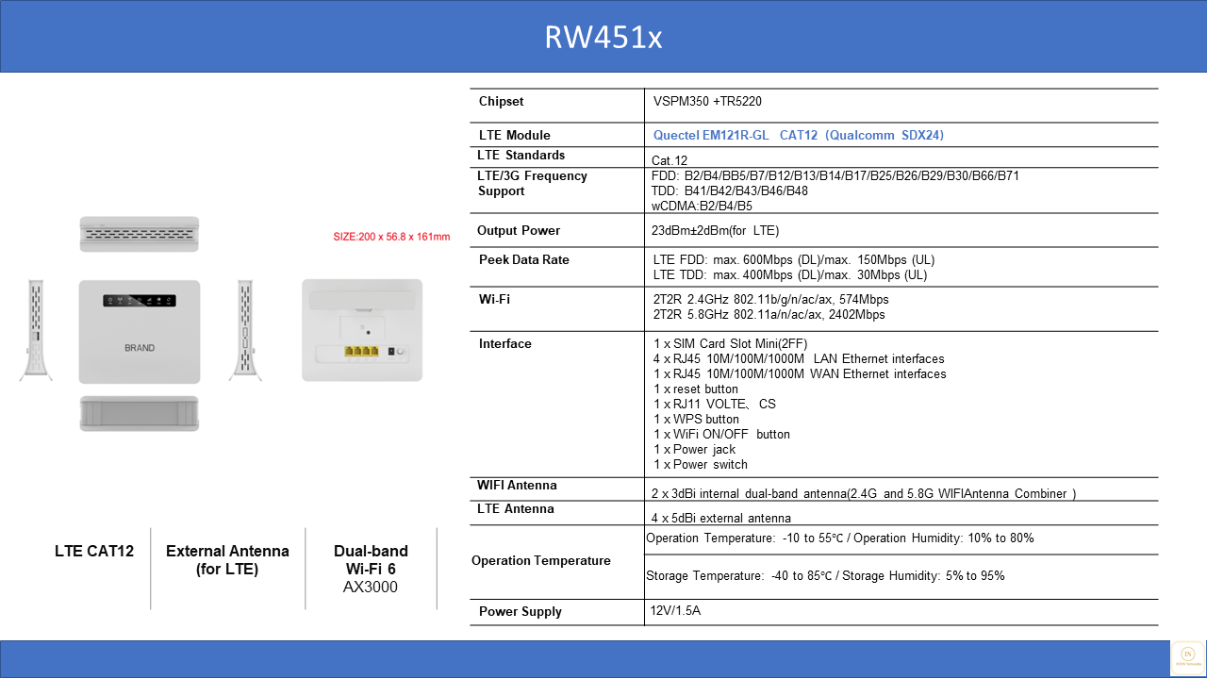
Task: Select the front view router image with BRAND
Action: tap(140, 331)
